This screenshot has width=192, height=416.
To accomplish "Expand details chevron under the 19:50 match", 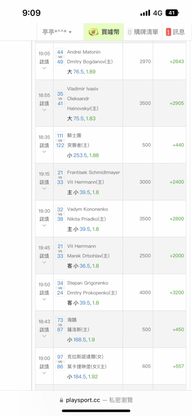I will 44,299.
